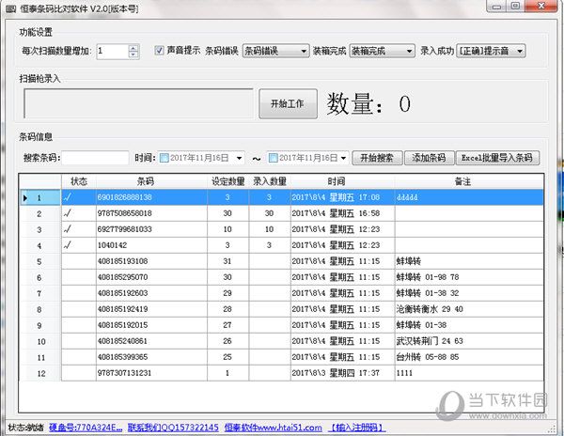Viewport: 564px width, 436px height.
Task: Toggle the end date checkbox
Action: click(274, 158)
